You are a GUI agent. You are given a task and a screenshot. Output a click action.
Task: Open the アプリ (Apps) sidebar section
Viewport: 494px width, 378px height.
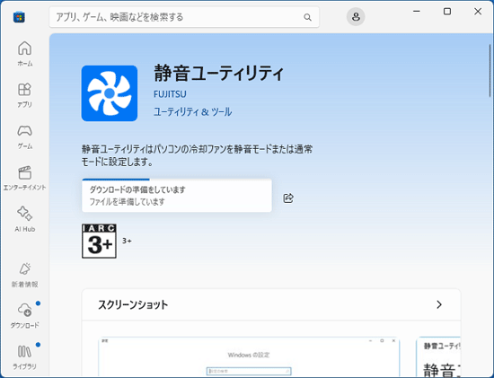[24, 95]
